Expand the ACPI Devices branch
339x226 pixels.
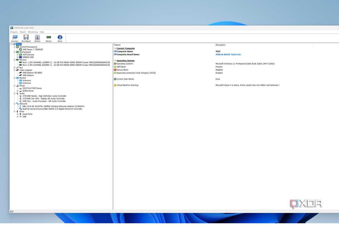(x=18, y=55)
